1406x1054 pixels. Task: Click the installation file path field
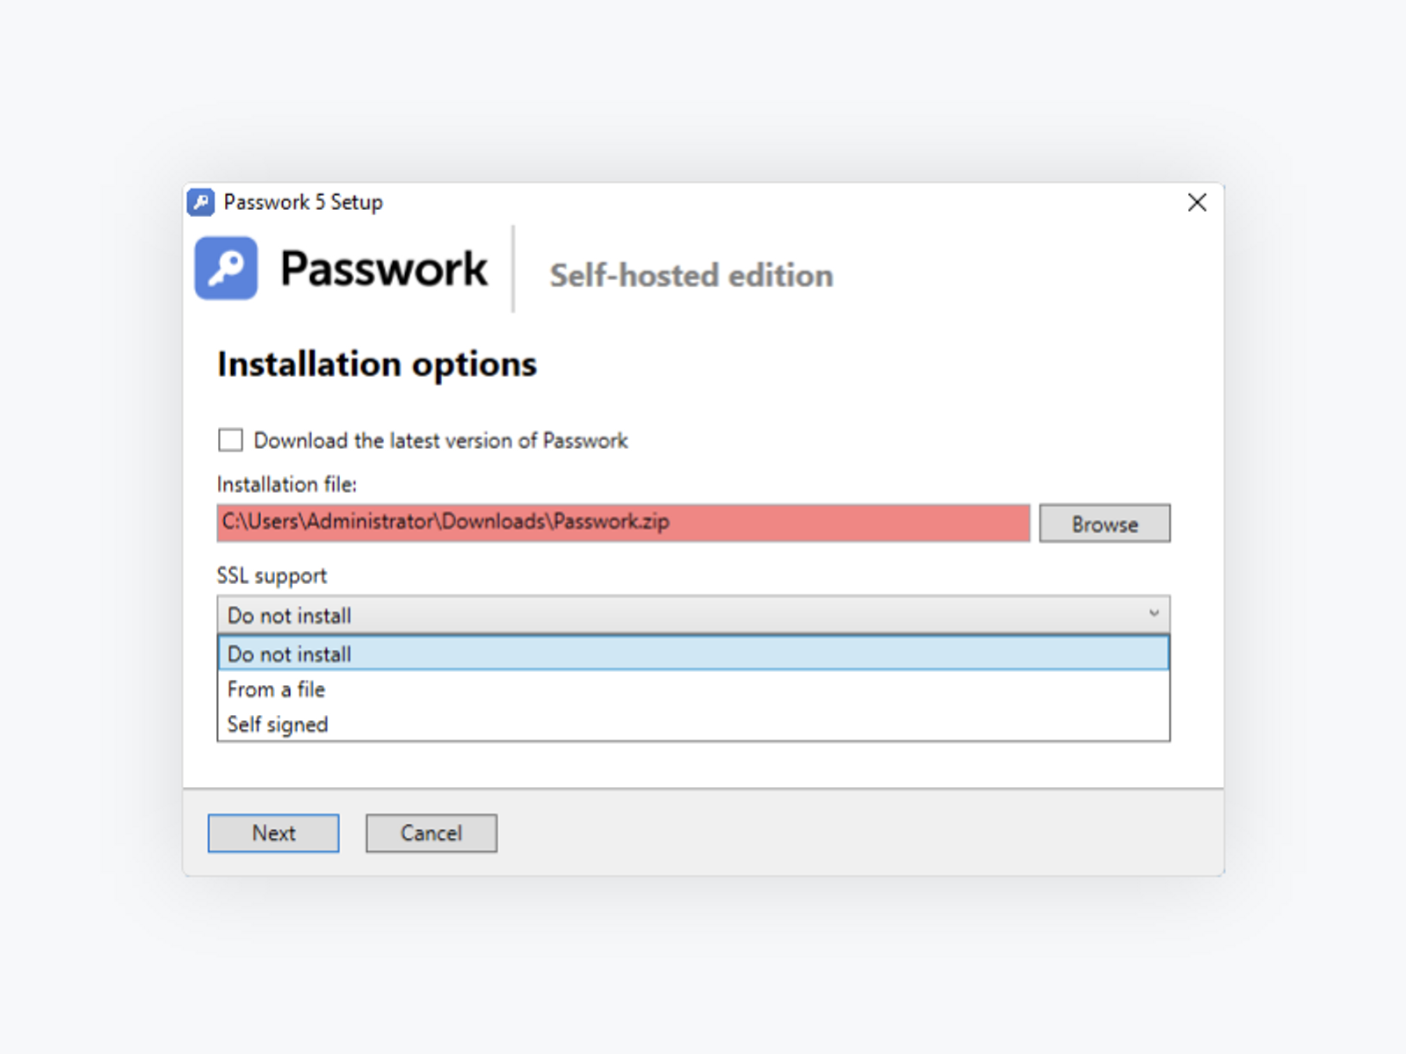click(x=622, y=523)
